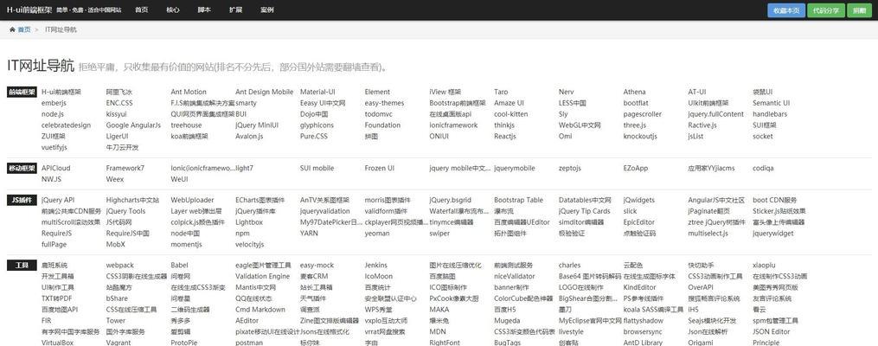Select the JS插件 category label
878x346 pixels.
(x=22, y=200)
